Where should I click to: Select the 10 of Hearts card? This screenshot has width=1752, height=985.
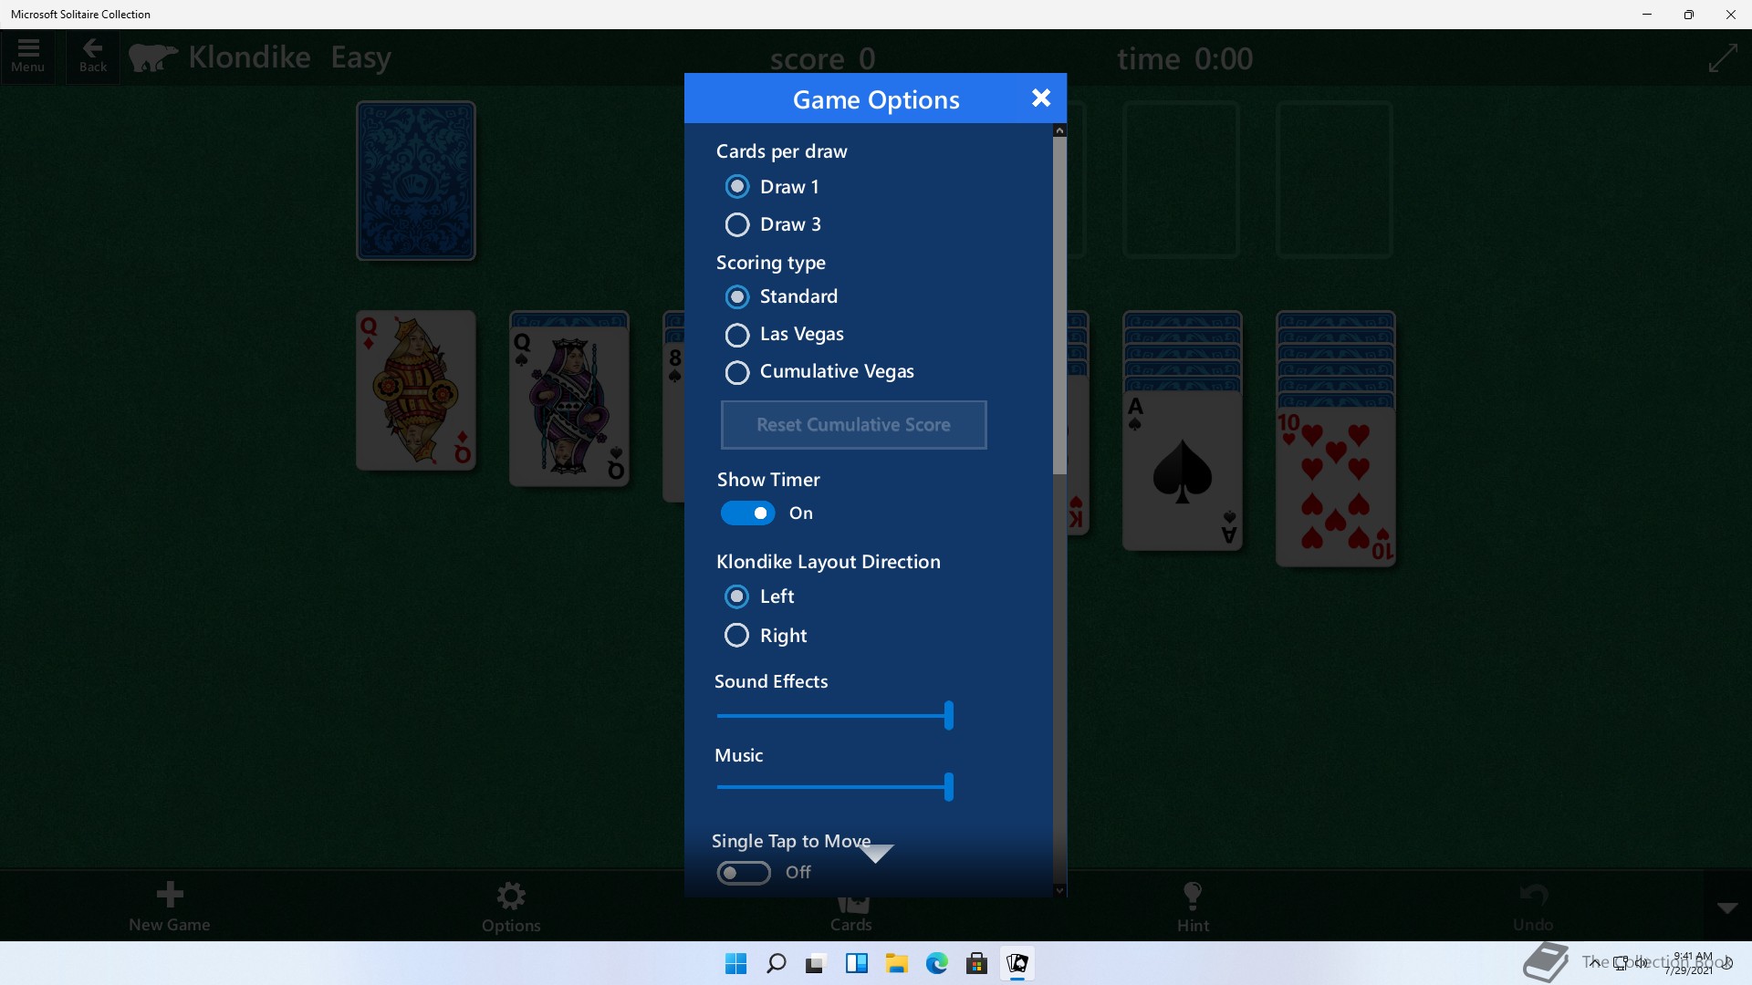(x=1336, y=486)
